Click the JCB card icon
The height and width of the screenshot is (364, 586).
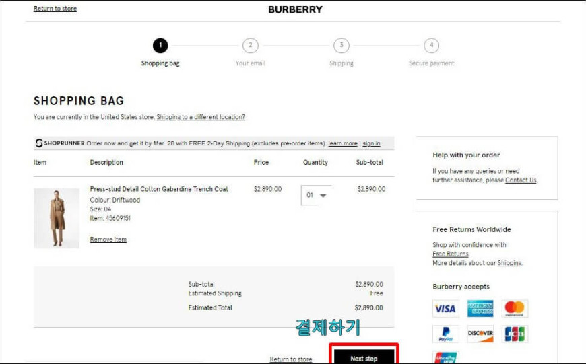pos(515,334)
